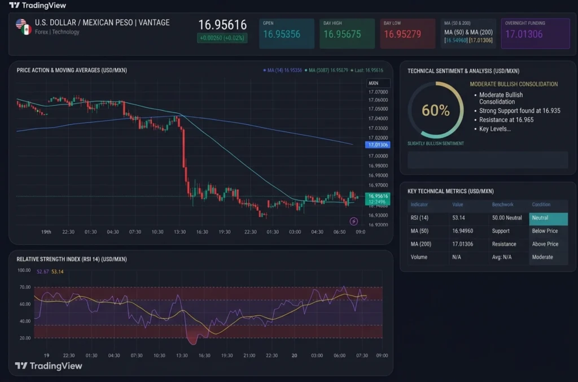The image size is (578, 382).
Task: Click the green 16.95616 price-axis label
Action: 378,198
